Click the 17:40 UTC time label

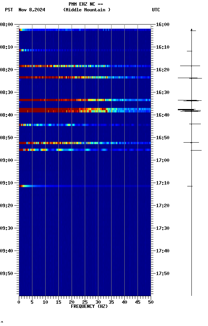pos(162,251)
